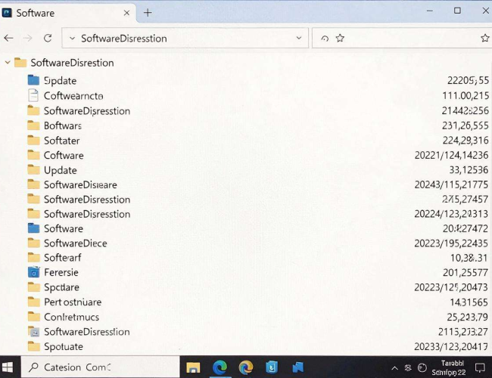Select the Update folder name
This screenshot has width=492, height=378.
61,170
